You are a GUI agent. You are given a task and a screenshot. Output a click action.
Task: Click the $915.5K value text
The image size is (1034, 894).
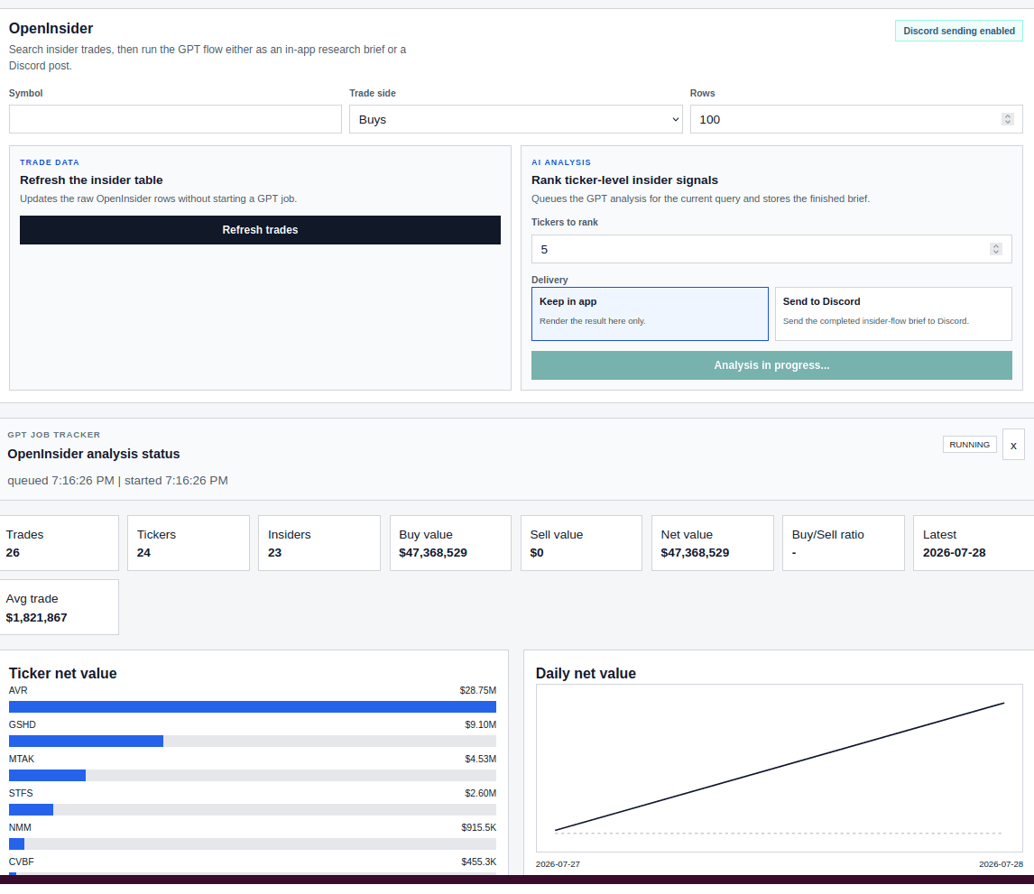coord(479,827)
